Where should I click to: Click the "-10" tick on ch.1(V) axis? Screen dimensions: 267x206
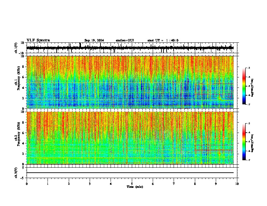click(22, 53)
